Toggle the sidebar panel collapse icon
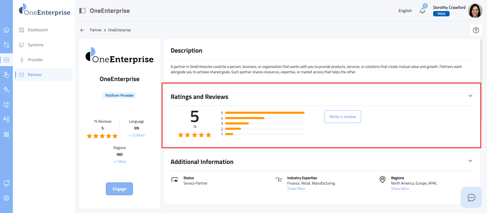487x213 pixels. coord(82,11)
